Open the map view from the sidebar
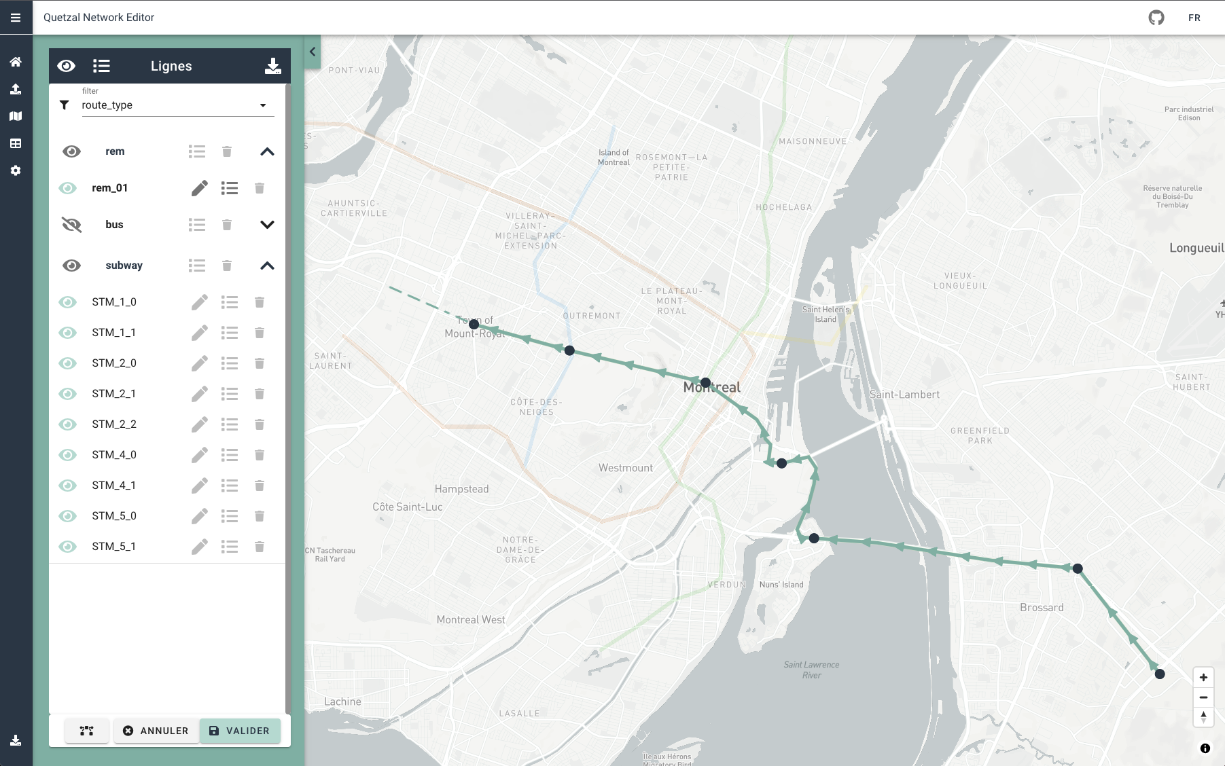This screenshot has width=1225, height=766. [x=15, y=115]
